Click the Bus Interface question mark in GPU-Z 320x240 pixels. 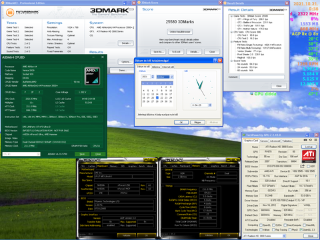[315, 176]
